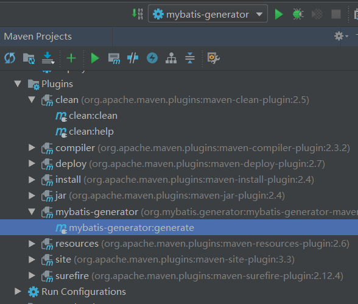358x304 pixels.
Task: Expand the surefire plugin node
Action: pos(32,276)
